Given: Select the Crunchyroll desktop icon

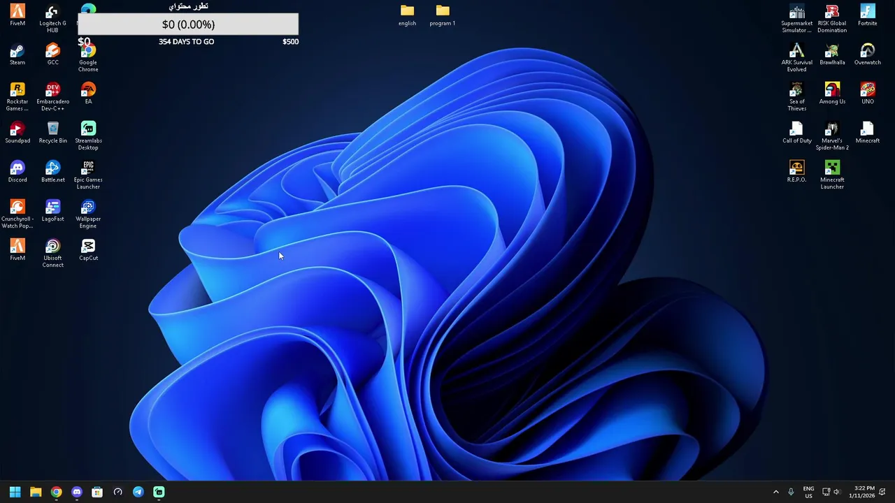Looking at the screenshot, I should 17,214.
